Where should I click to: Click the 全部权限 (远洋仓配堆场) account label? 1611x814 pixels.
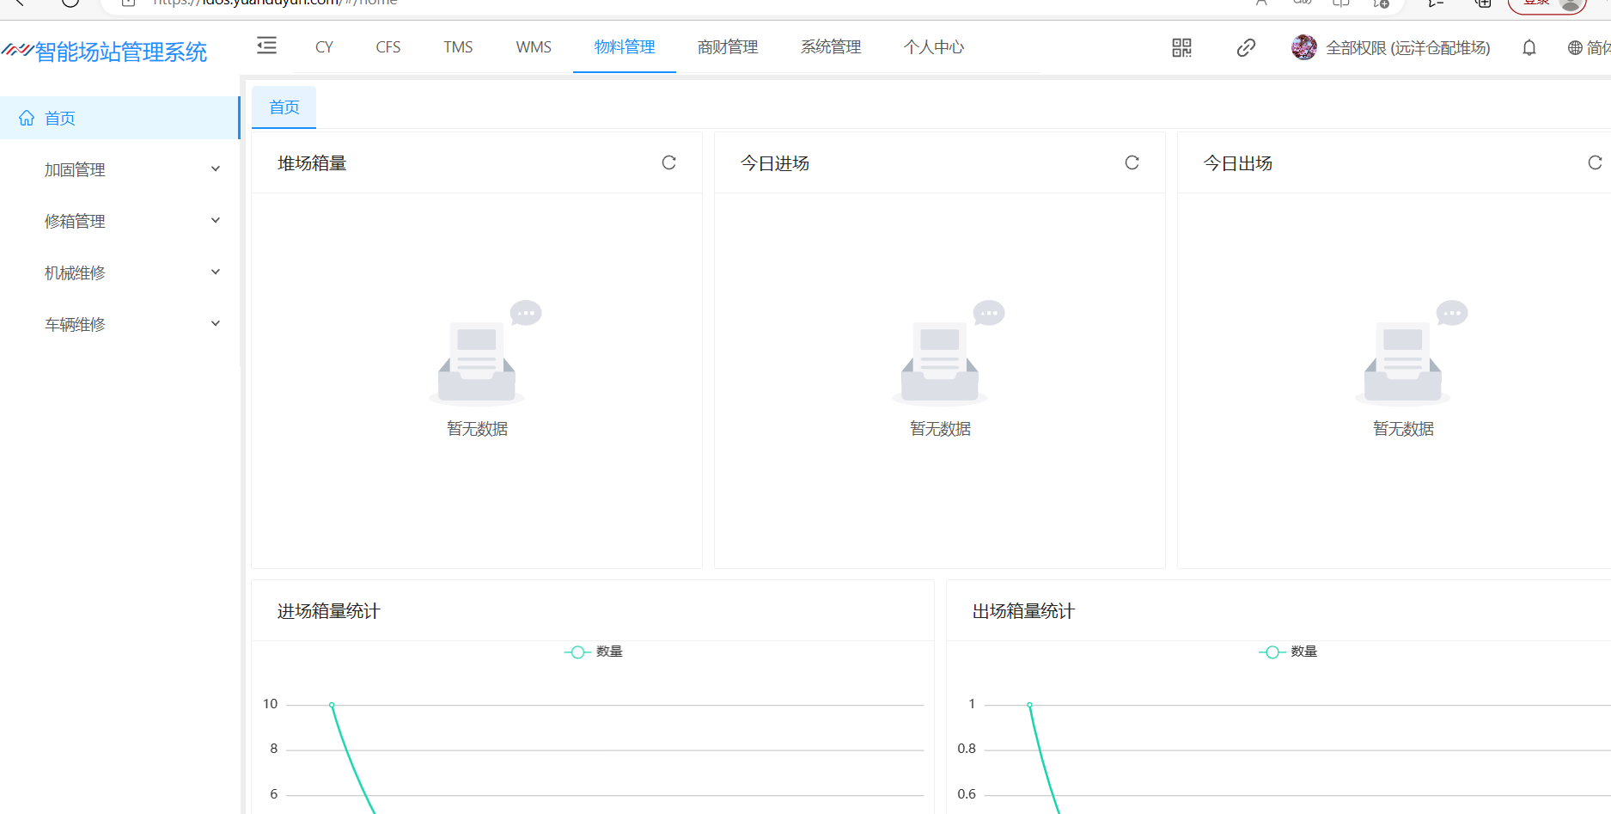coord(1407,48)
